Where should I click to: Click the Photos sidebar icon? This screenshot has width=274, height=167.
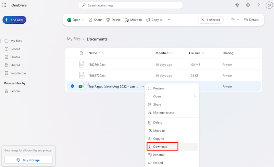coord(7,57)
